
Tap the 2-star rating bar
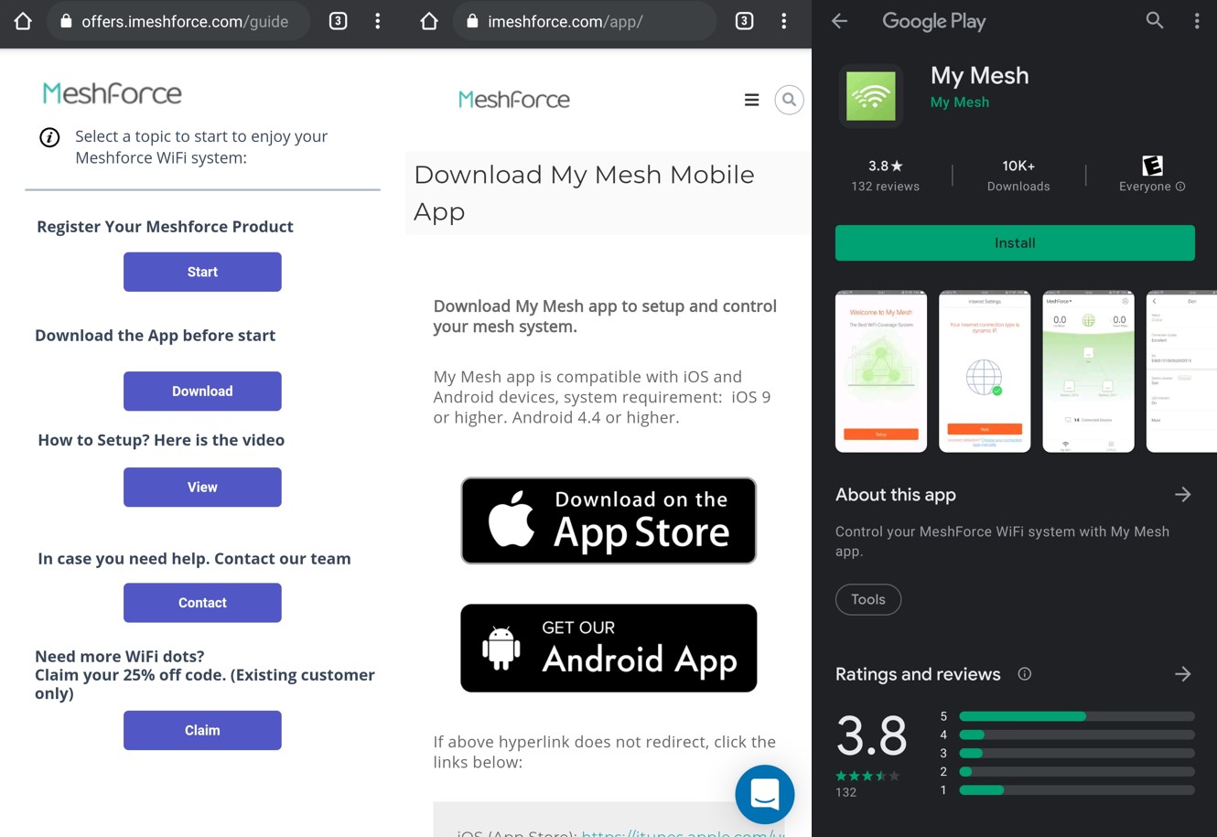pyautogui.click(x=1077, y=771)
